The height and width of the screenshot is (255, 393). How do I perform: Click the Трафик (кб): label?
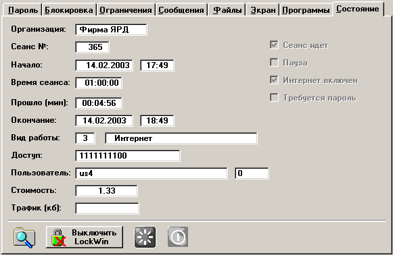pyautogui.click(x=37, y=208)
